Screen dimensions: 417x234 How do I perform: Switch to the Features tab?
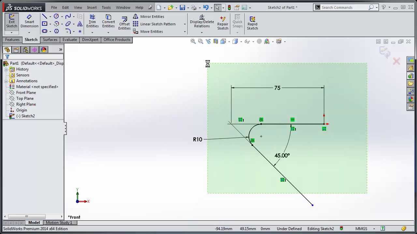(x=12, y=40)
